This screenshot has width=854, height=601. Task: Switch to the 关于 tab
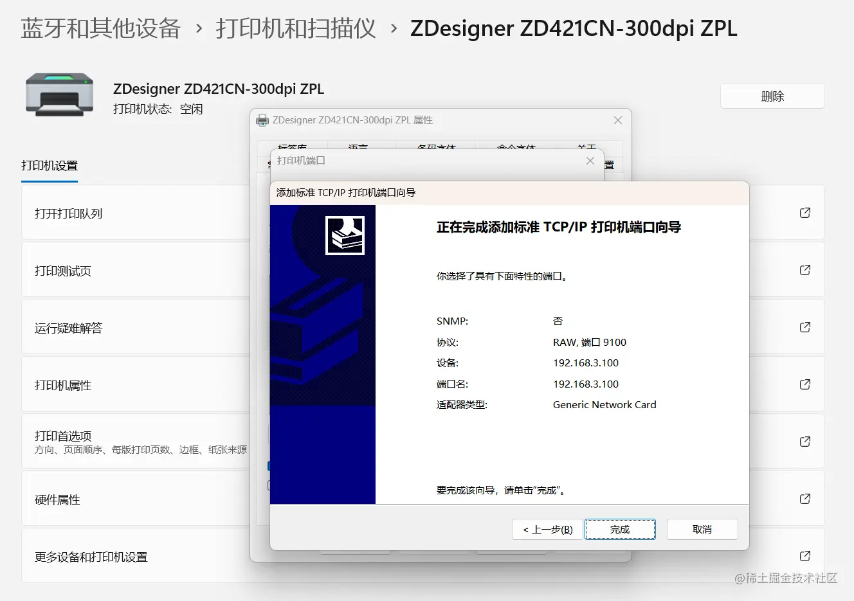(x=586, y=148)
